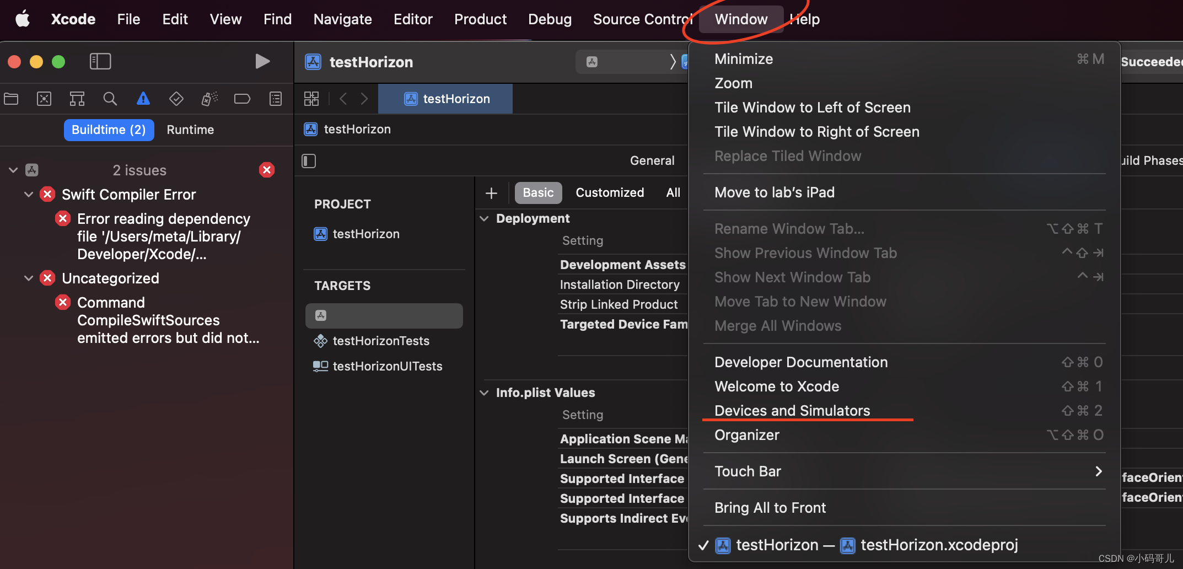Choose Zoom from Window menu
The width and height of the screenshot is (1183, 569).
(904, 83)
